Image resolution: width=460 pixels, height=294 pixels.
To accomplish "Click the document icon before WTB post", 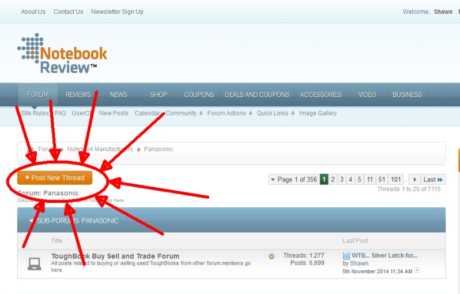I will point(346,256).
